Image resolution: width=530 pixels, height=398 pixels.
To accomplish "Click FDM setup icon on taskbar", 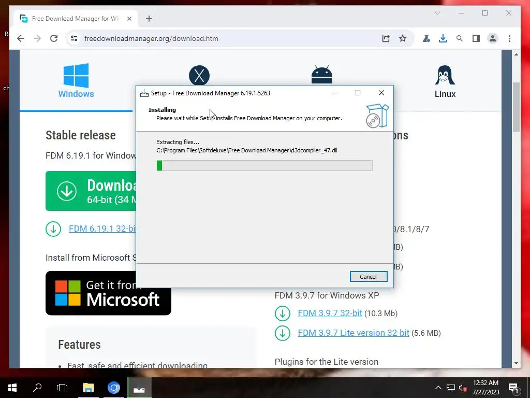I will pyautogui.click(x=139, y=388).
